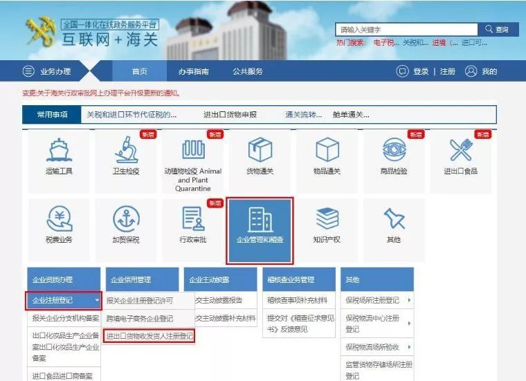Click the 查询 search button
526x381 pixels.
tap(497, 29)
